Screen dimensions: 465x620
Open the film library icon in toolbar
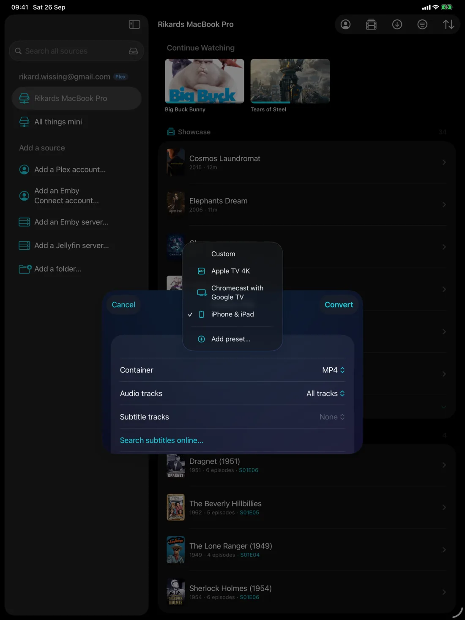coord(371,25)
